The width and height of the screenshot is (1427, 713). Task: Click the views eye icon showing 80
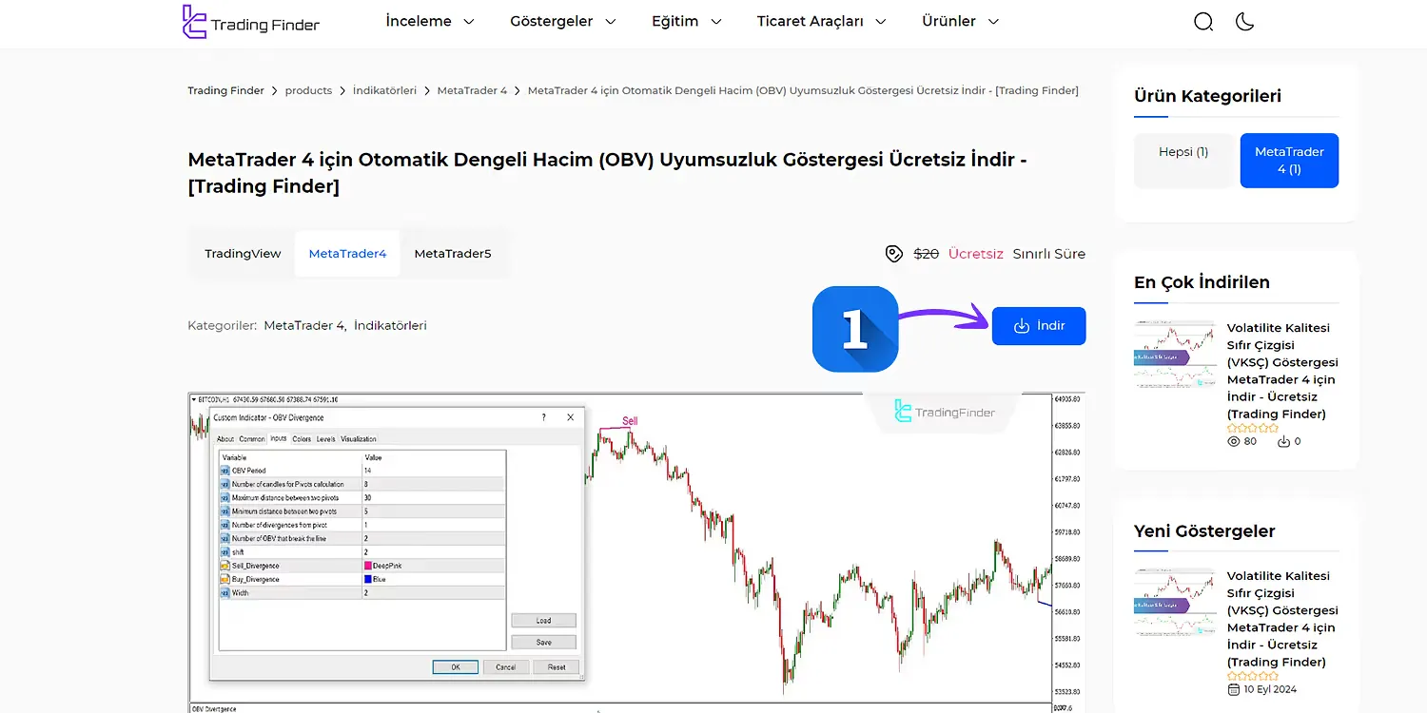[1234, 440]
